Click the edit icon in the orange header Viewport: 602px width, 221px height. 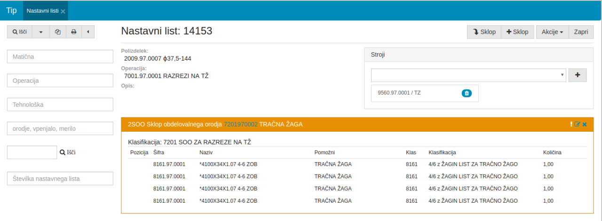click(577, 124)
